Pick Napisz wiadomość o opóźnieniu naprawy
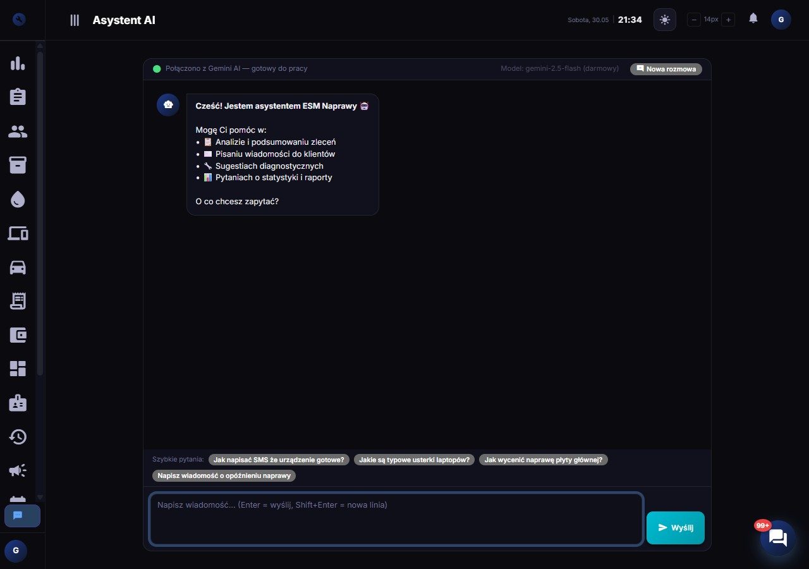This screenshot has height=569, width=809. (x=224, y=475)
